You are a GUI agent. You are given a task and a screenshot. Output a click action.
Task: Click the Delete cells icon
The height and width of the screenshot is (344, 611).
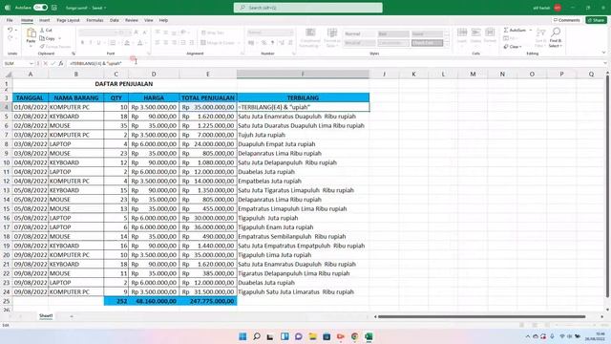[x=475, y=32]
